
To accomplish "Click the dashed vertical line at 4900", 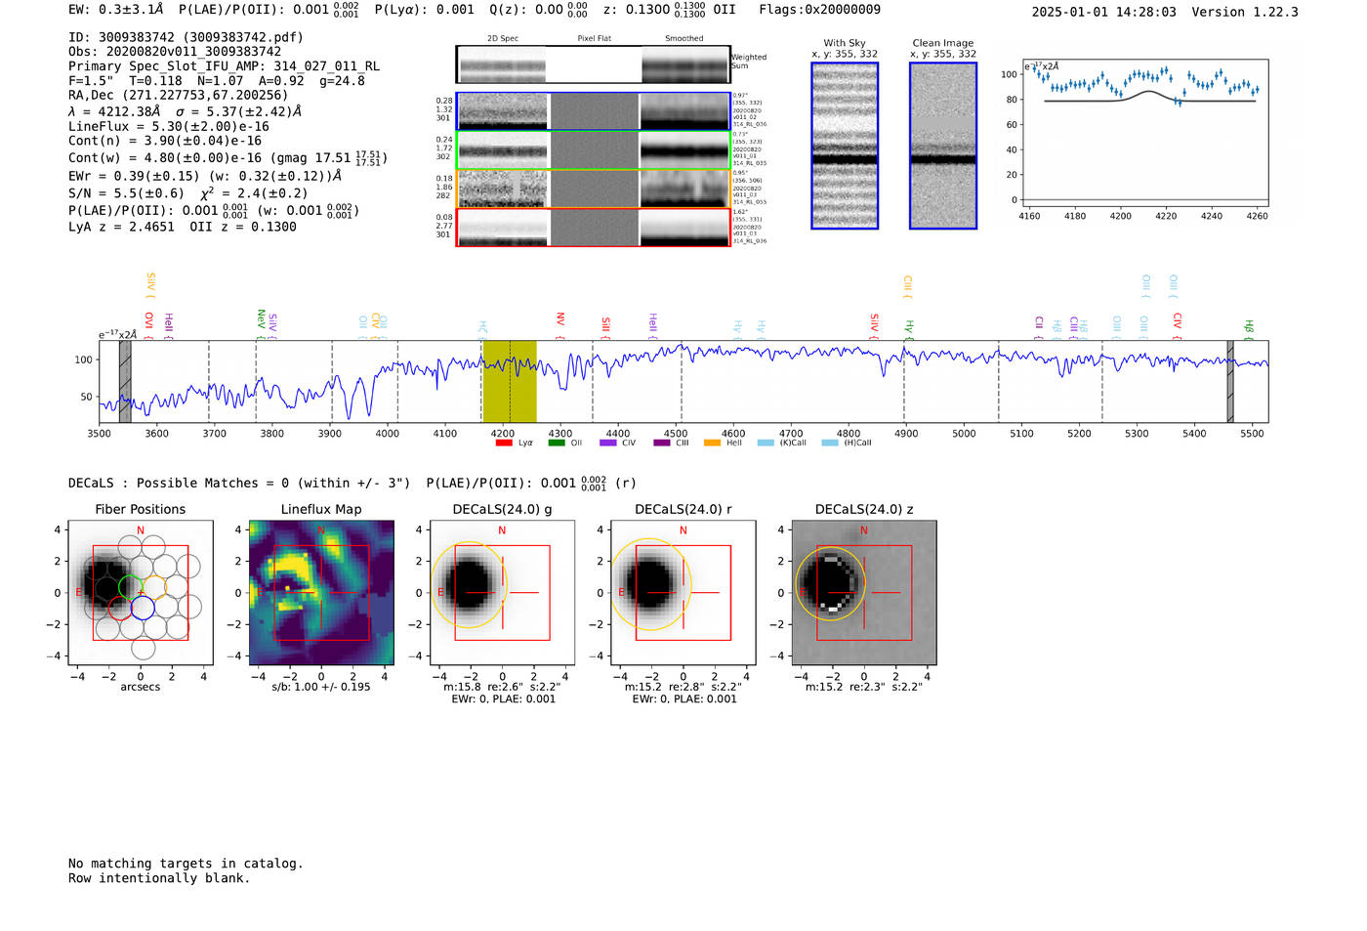I will (904, 381).
